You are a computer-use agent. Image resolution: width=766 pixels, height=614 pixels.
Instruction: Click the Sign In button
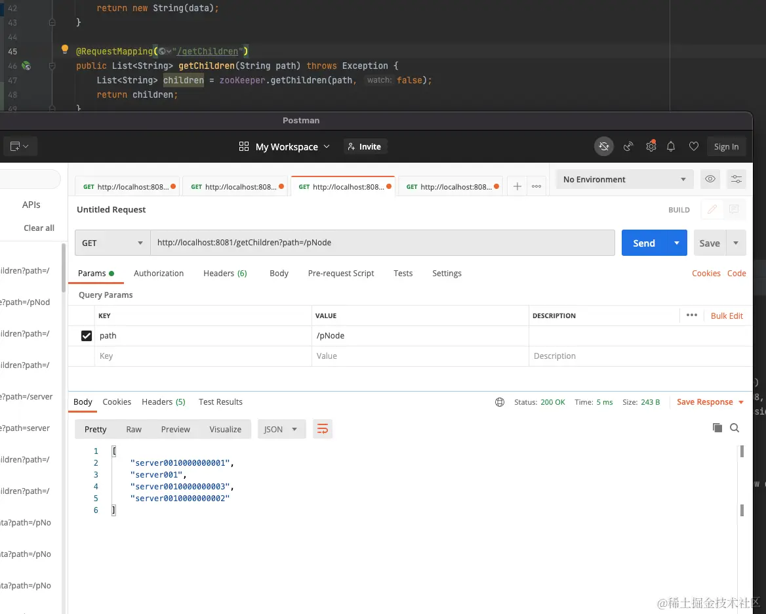pos(726,146)
